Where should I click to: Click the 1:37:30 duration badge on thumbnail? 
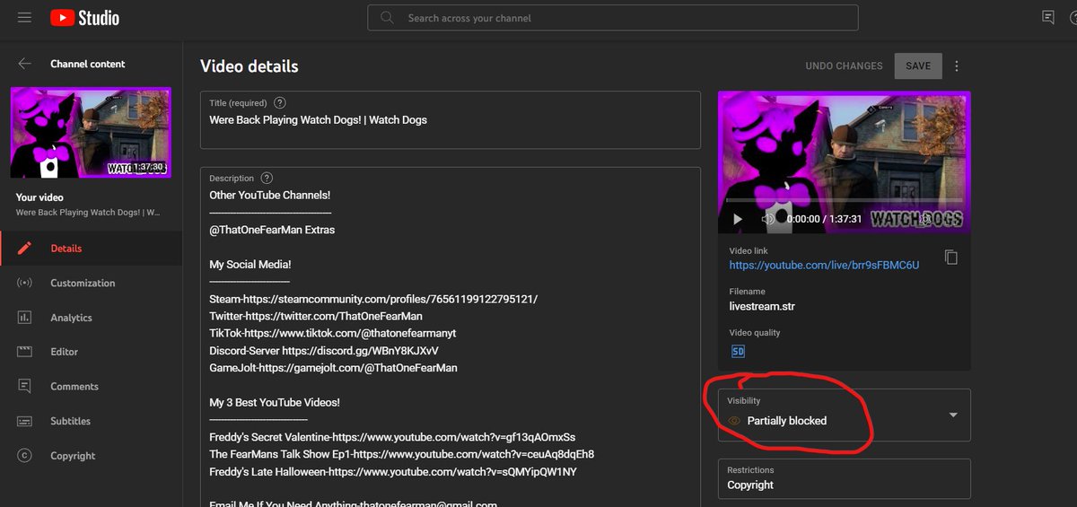[147, 168]
